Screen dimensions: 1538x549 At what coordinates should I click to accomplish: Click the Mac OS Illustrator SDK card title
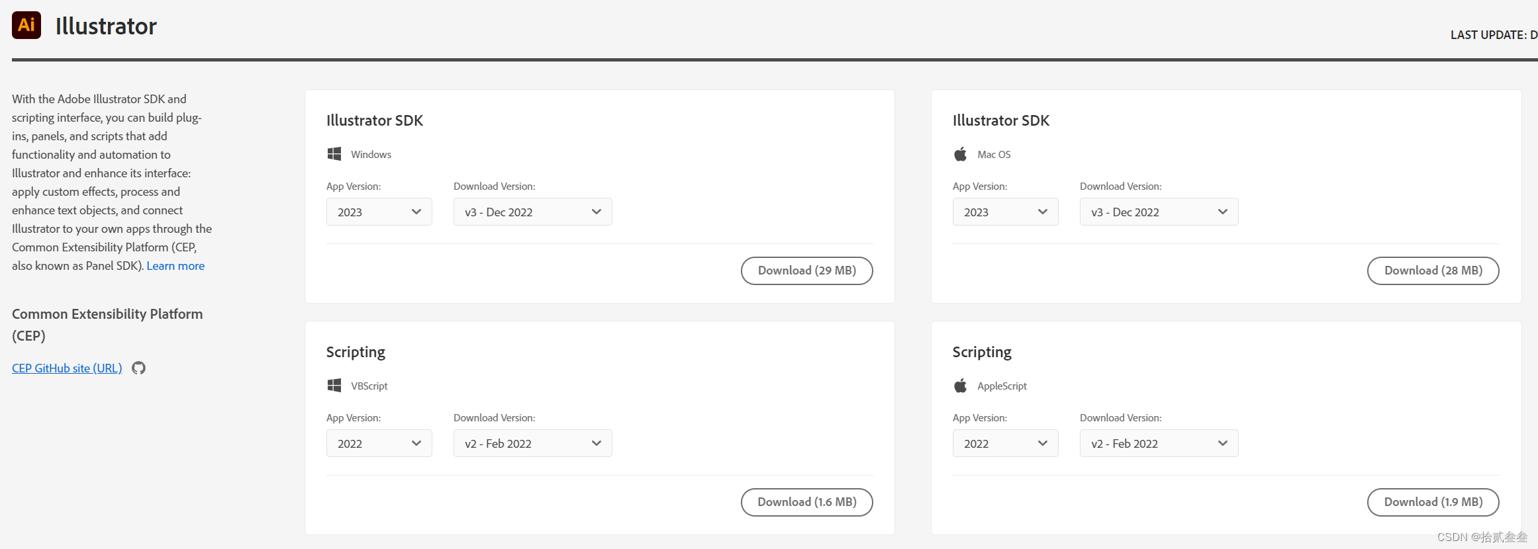[x=1001, y=120]
